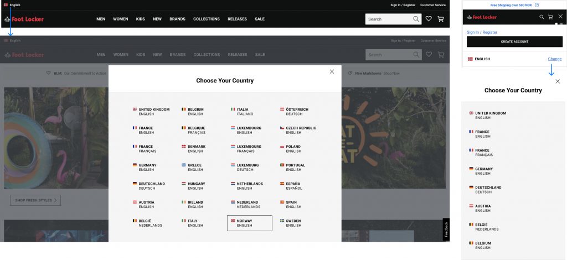This screenshot has width=567, height=260.
Task: Open the cart icon in the mobile header
Action: (550, 17)
